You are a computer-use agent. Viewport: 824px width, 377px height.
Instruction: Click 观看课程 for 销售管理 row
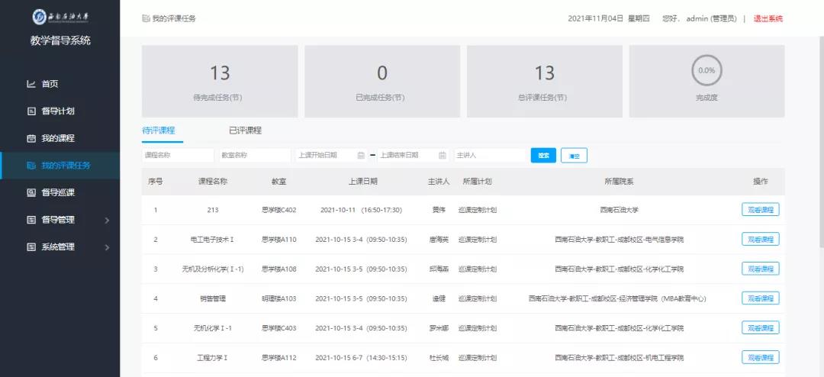tap(760, 298)
